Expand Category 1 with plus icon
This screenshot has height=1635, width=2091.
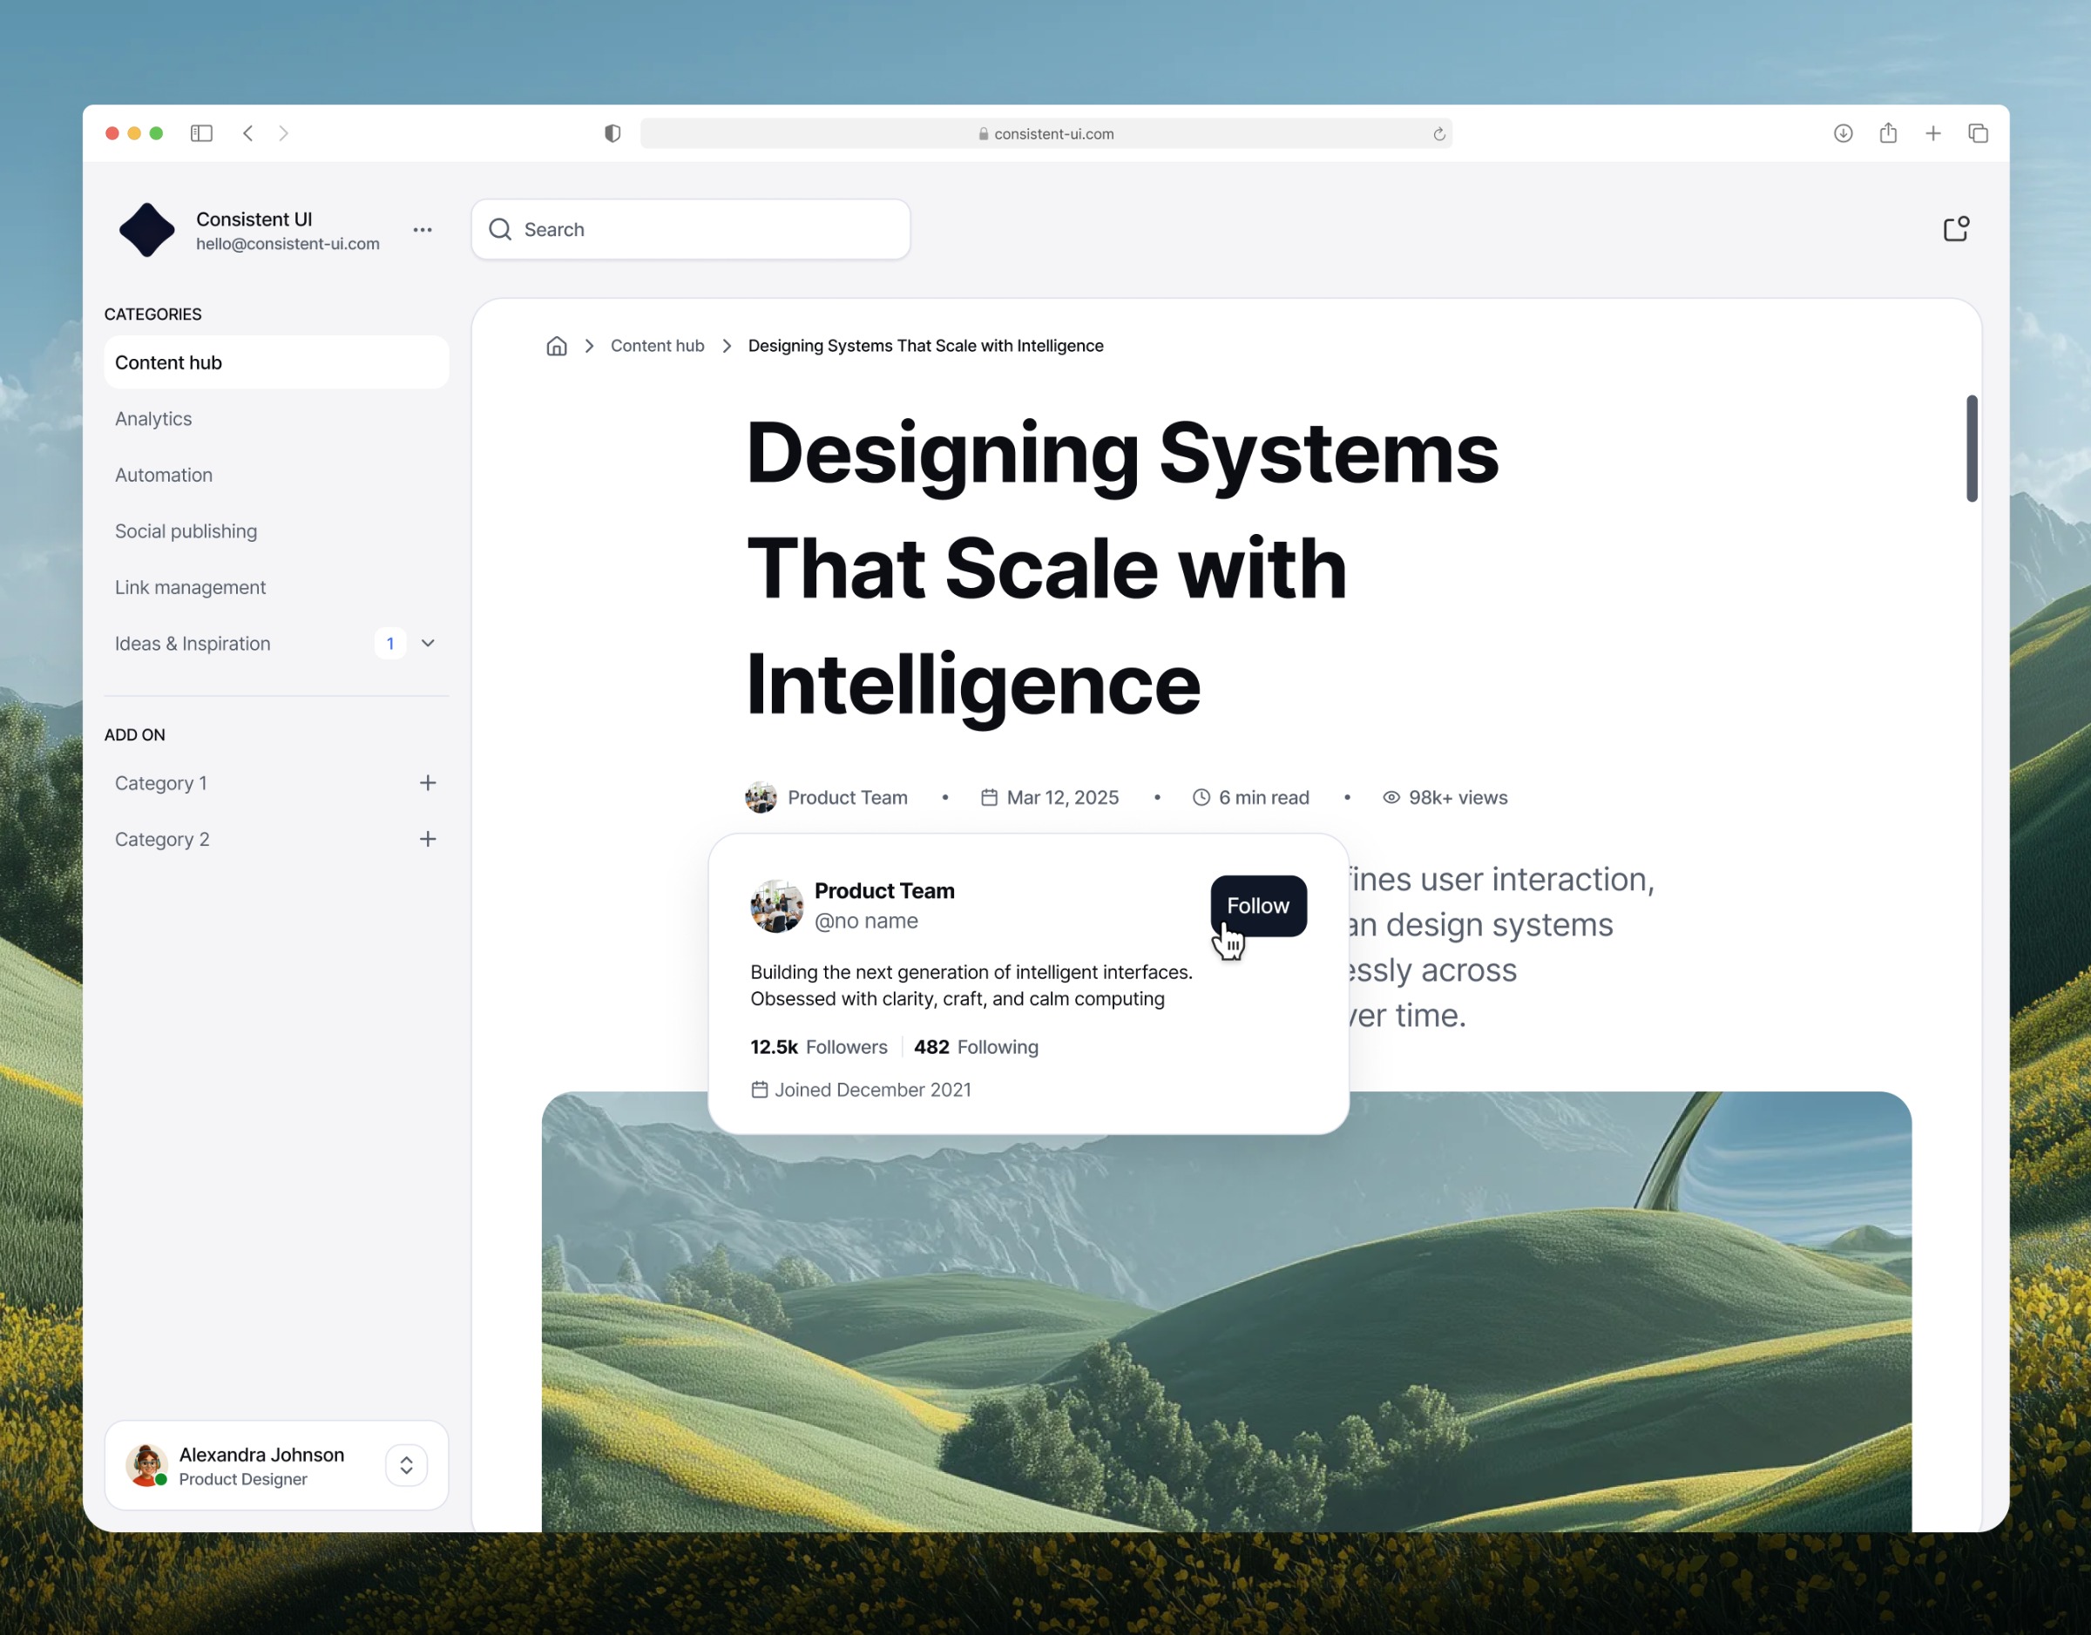[x=428, y=783]
